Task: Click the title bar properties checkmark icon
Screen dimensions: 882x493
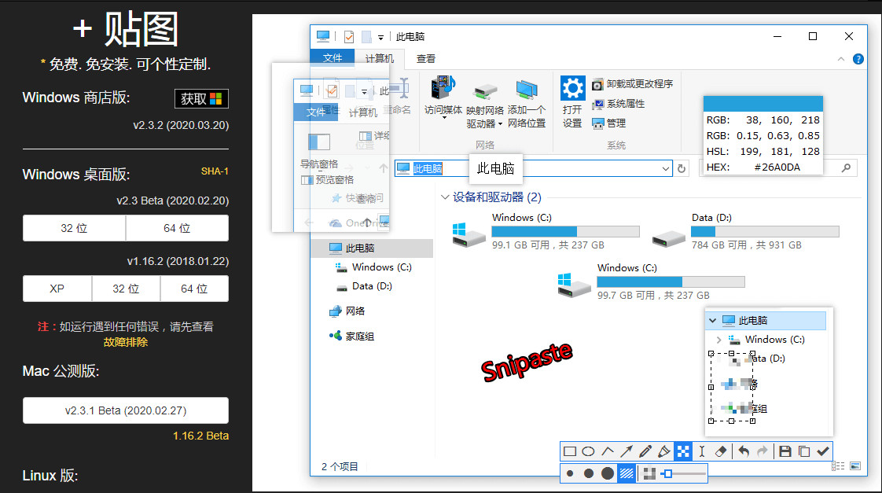Action: (x=349, y=37)
